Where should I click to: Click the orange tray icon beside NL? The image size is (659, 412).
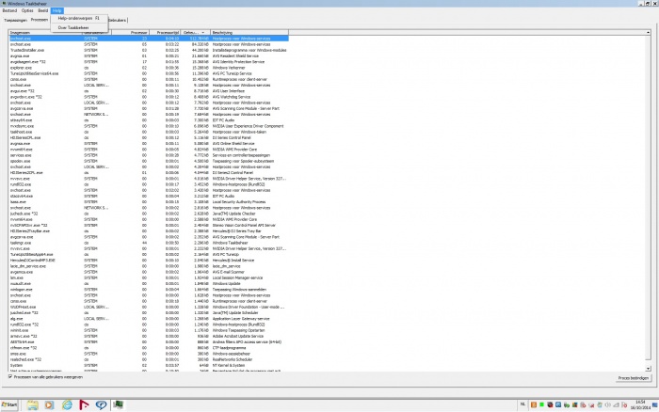[x=534, y=404]
